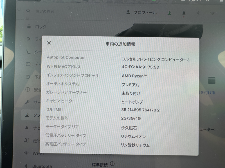
Task: Select the safety exclamation icon in sidebar
Action: coord(28,90)
